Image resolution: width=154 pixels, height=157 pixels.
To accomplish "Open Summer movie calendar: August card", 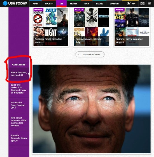I will (132, 27).
